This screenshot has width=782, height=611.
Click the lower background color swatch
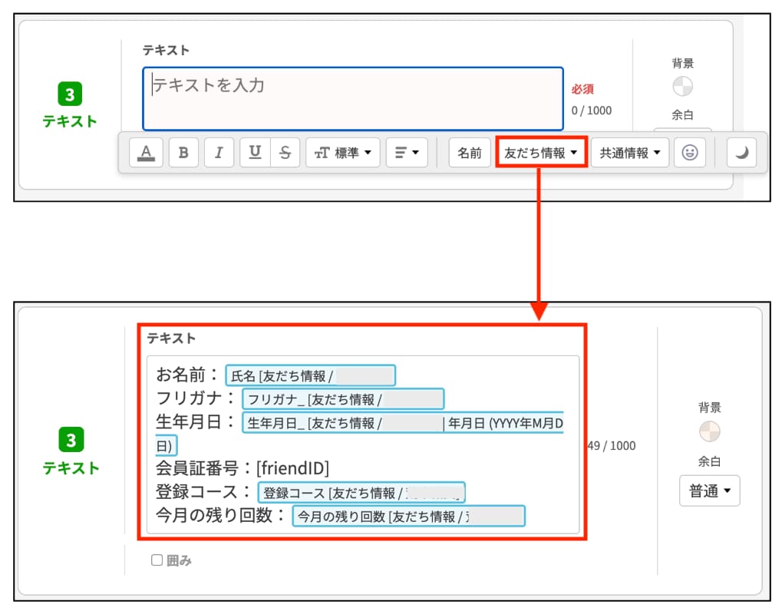point(709,431)
